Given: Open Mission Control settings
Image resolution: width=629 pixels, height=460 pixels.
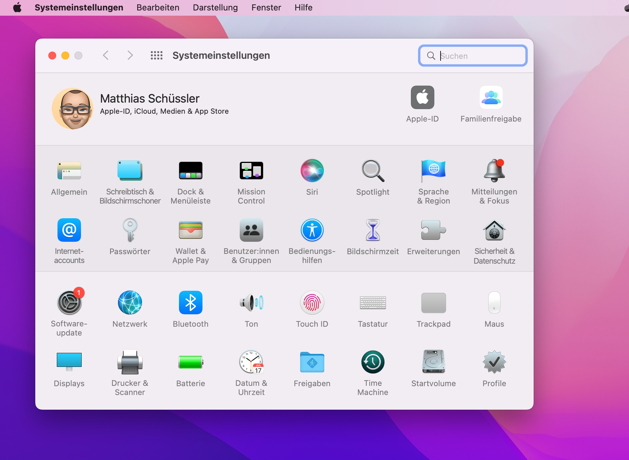Looking at the screenshot, I should point(251,171).
